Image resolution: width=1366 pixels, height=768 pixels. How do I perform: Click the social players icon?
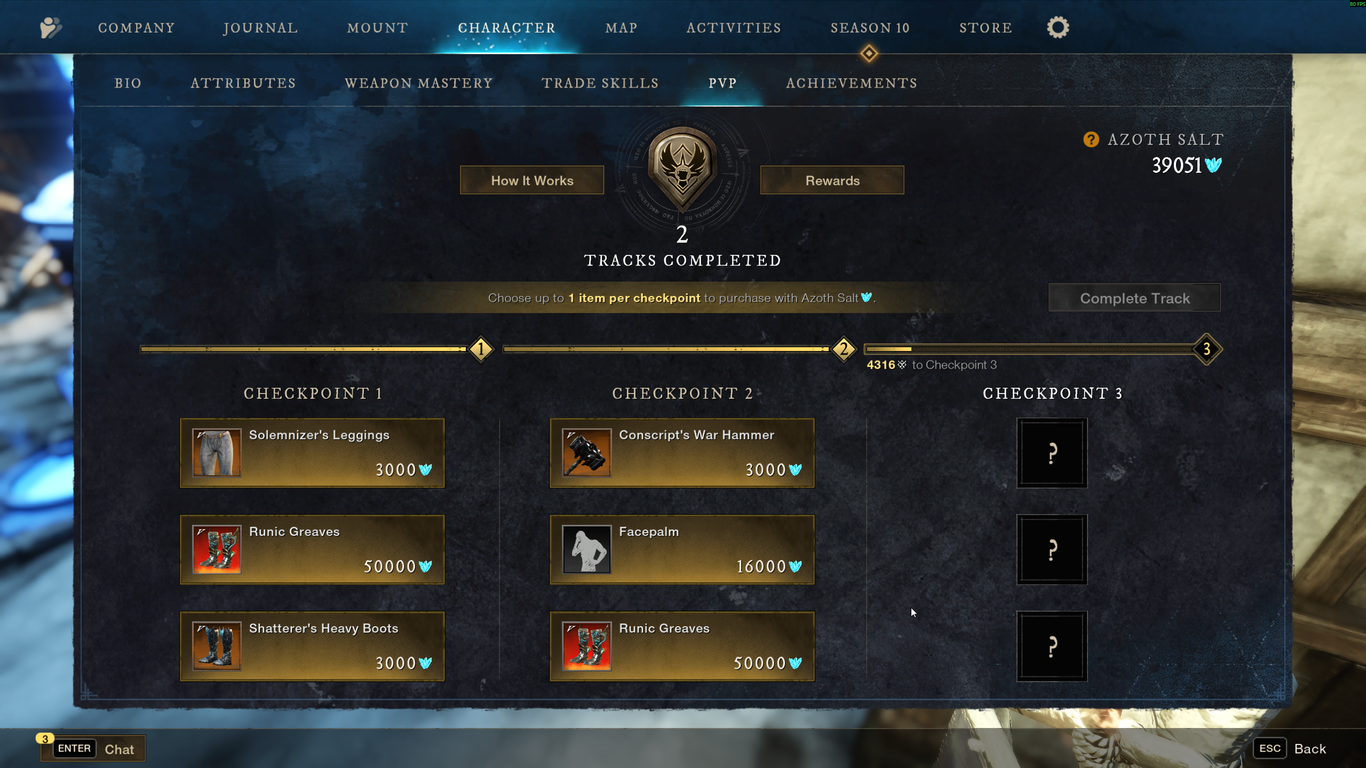pos(51,27)
